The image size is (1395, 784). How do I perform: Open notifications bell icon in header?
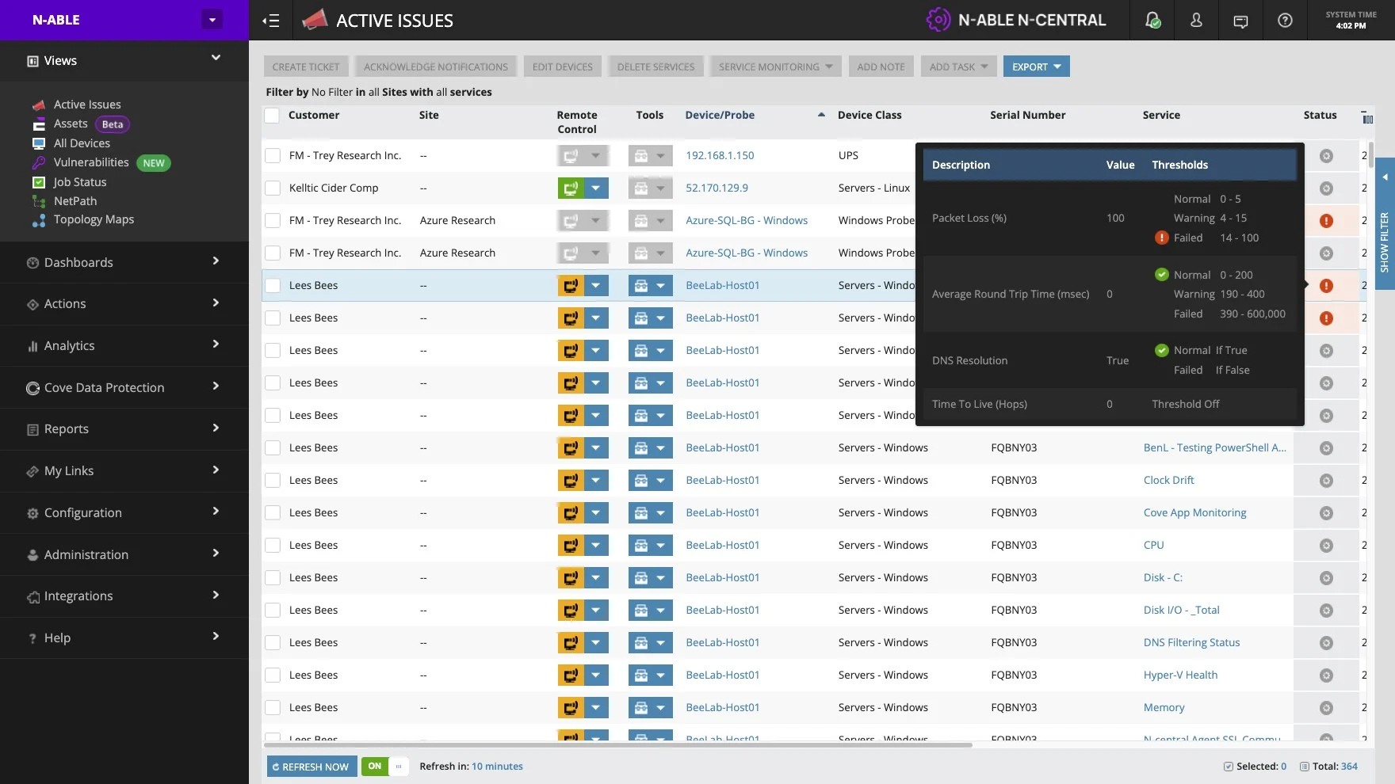[1152, 21]
